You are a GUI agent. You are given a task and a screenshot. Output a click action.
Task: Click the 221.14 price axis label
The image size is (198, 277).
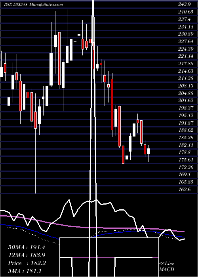[x=186, y=56]
